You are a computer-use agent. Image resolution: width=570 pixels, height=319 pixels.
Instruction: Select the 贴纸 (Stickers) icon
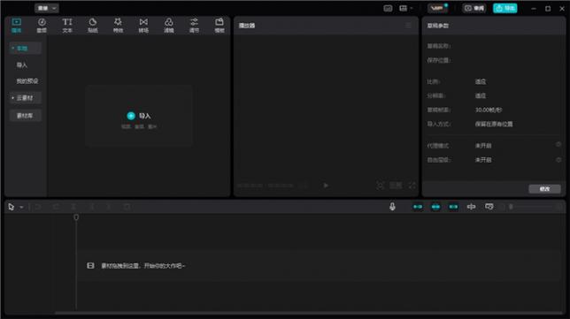pos(93,26)
